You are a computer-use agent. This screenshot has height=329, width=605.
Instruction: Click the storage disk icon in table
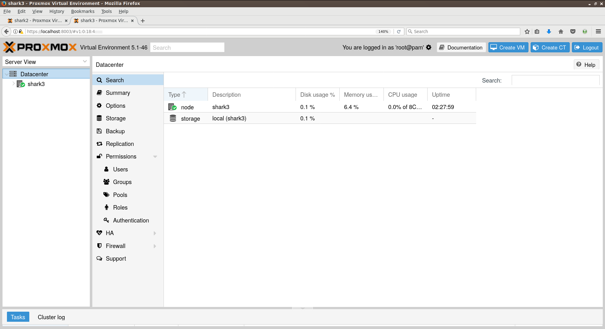(x=173, y=118)
